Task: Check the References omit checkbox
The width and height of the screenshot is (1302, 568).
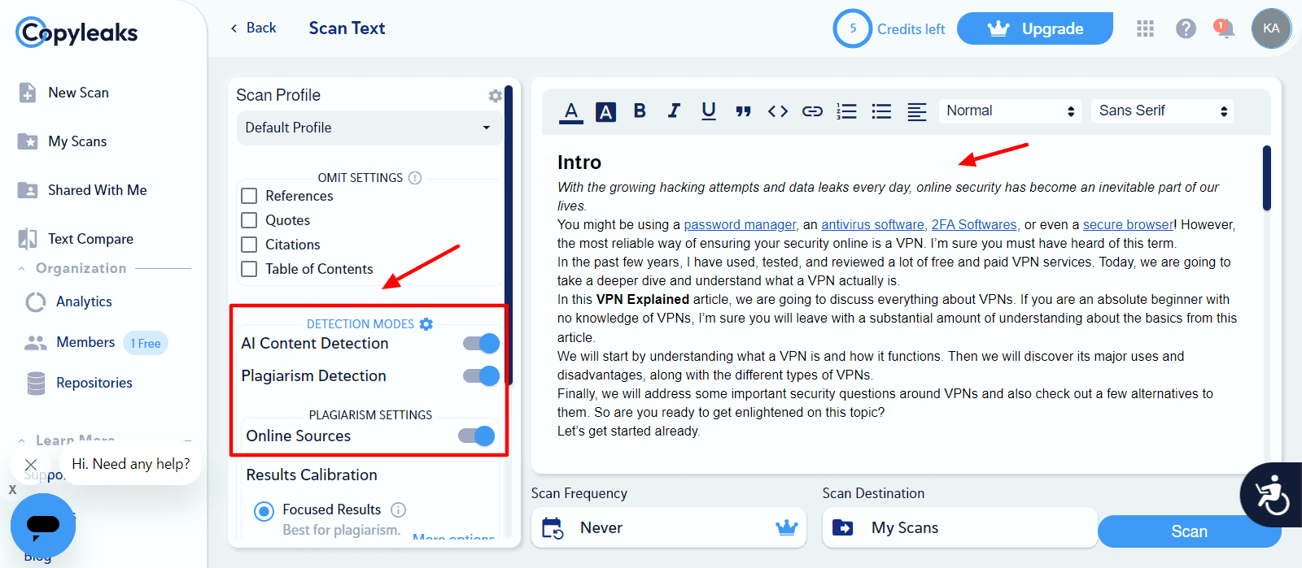Action: pyautogui.click(x=250, y=196)
